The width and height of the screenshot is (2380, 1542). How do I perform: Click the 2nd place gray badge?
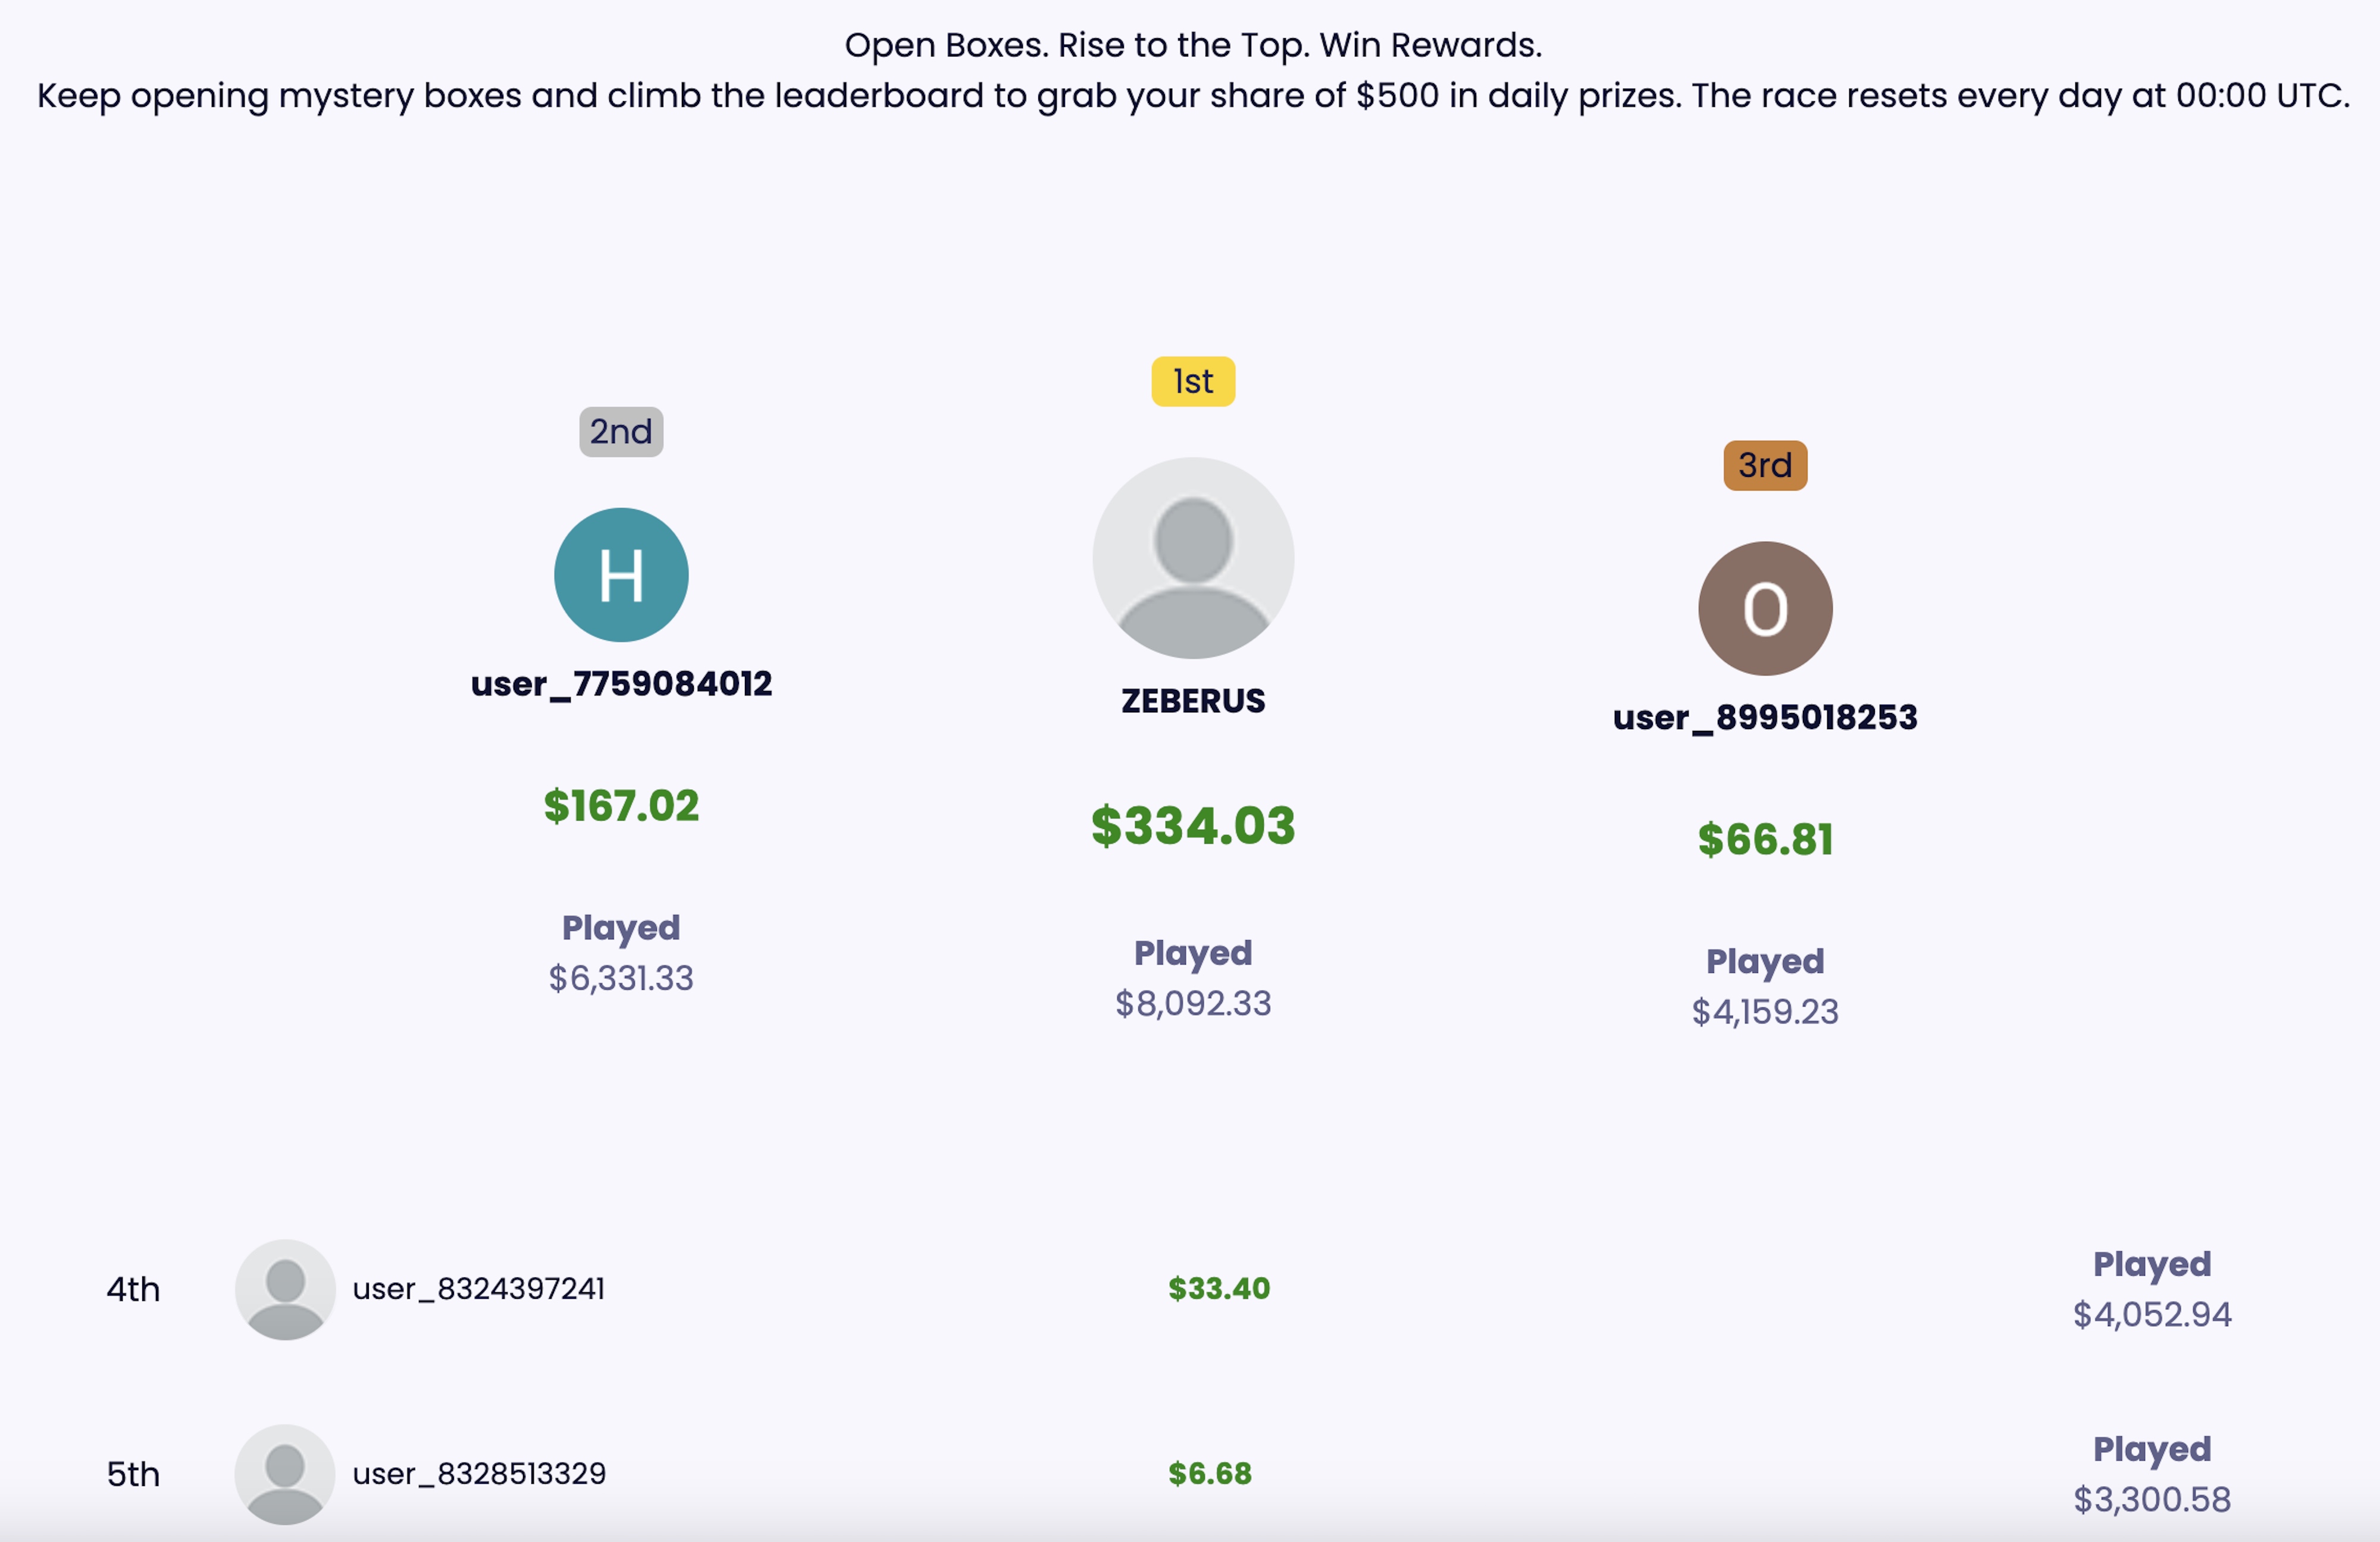(x=621, y=433)
